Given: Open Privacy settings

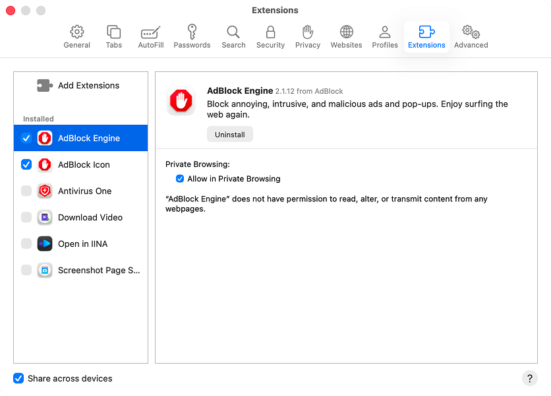Looking at the screenshot, I should 307,36.
